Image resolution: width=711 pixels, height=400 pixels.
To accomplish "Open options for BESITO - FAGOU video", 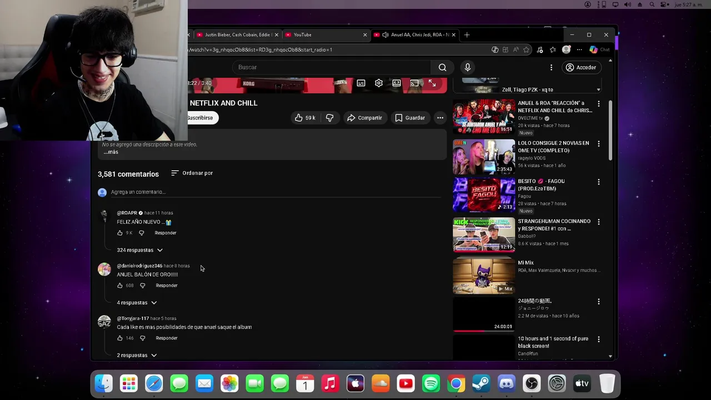I will pos(598,182).
